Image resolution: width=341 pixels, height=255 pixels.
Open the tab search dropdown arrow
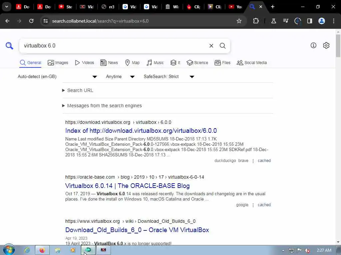pyautogui.click(x=7, y=7)
